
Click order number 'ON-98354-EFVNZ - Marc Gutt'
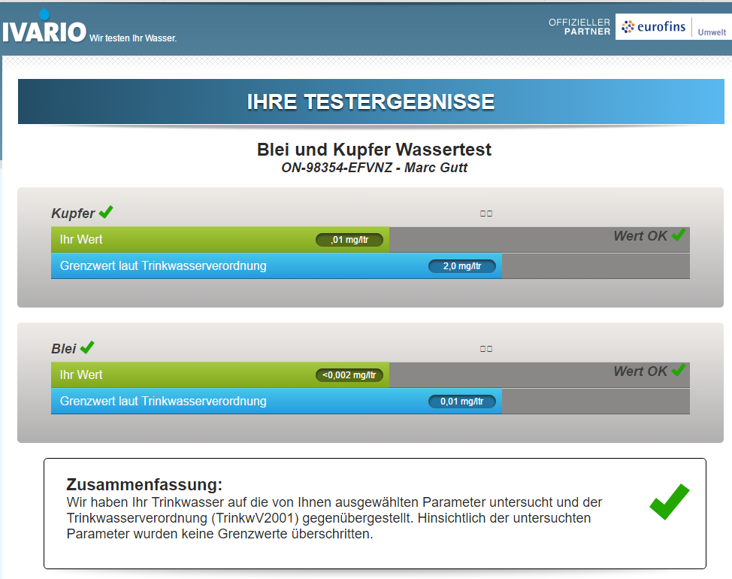point(374,168)
